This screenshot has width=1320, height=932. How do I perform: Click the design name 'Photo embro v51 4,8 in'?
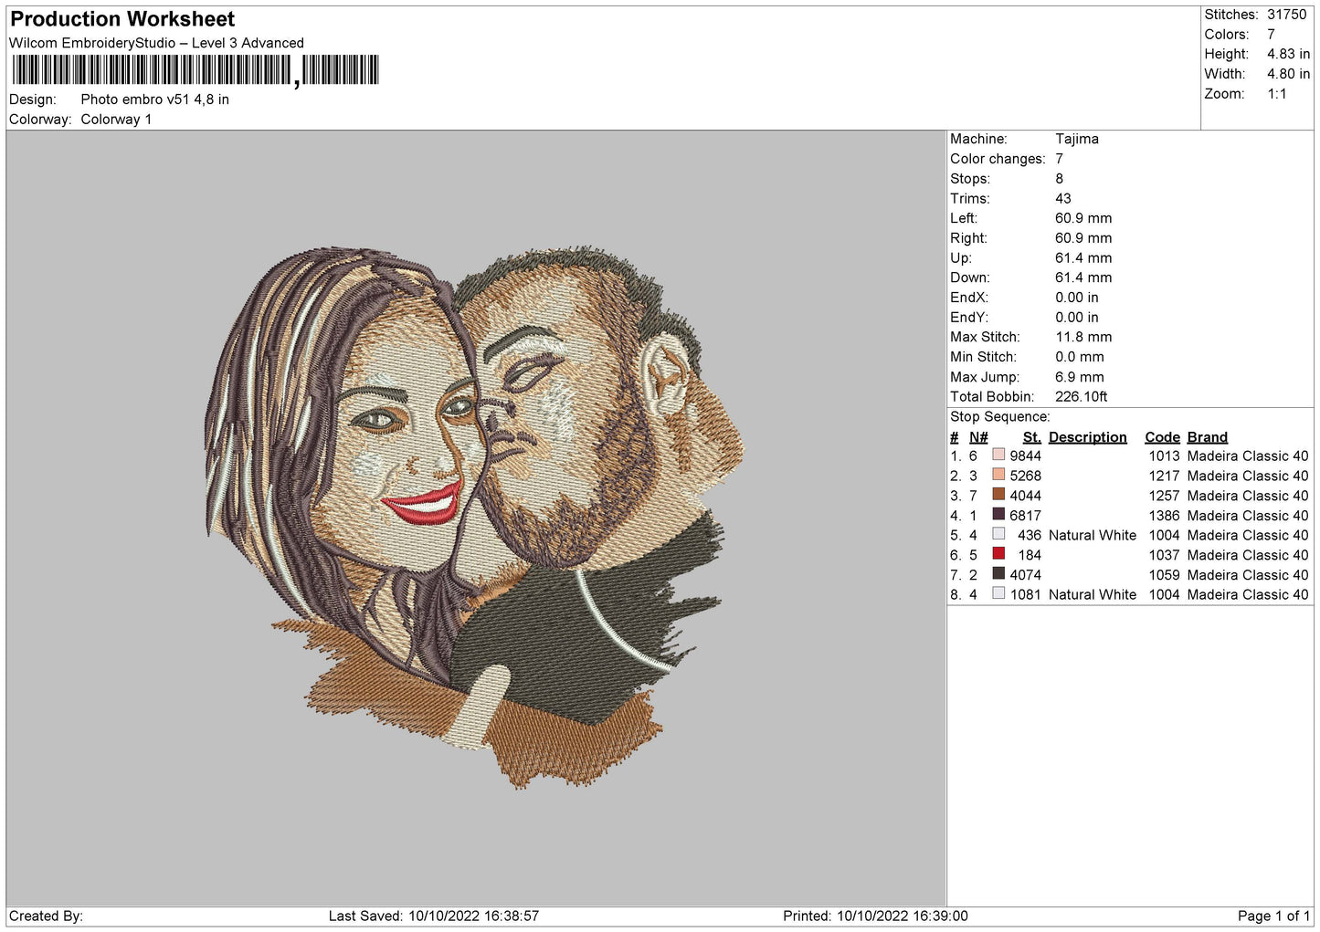coord(154,99)
